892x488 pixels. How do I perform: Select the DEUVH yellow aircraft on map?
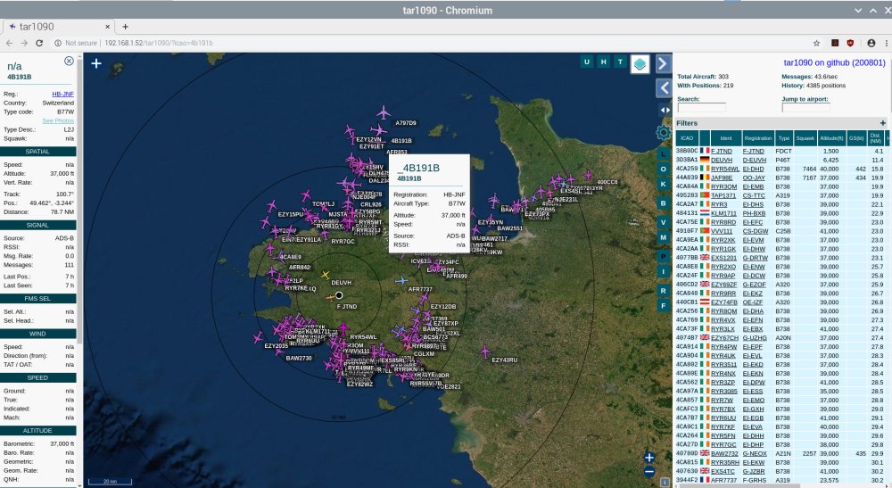pyautogui.click(x=326, y=276)
